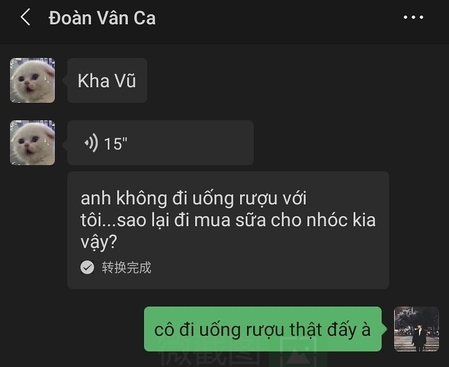The height and width of the screenshot is (367, 449).
Task: Select the green outgoing message bubble
Action: tap(263, 329)
